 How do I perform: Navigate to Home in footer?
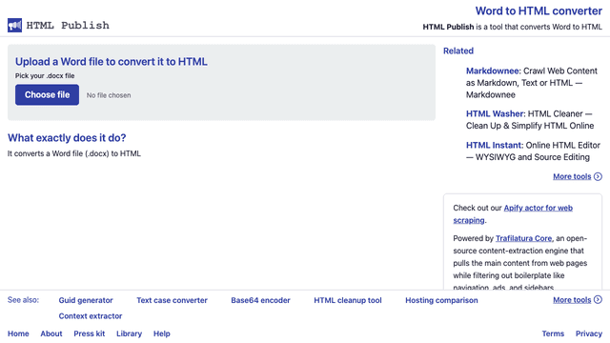tap(18, 333)
